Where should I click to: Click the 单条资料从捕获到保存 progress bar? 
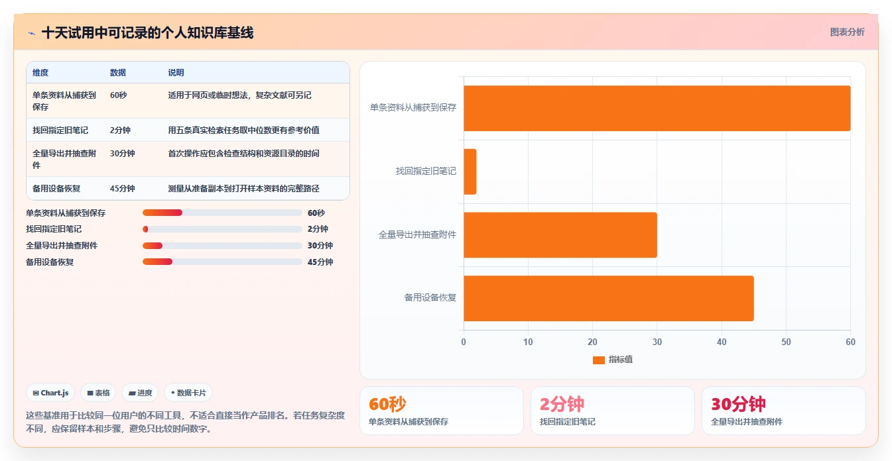[x=222, y=213]
